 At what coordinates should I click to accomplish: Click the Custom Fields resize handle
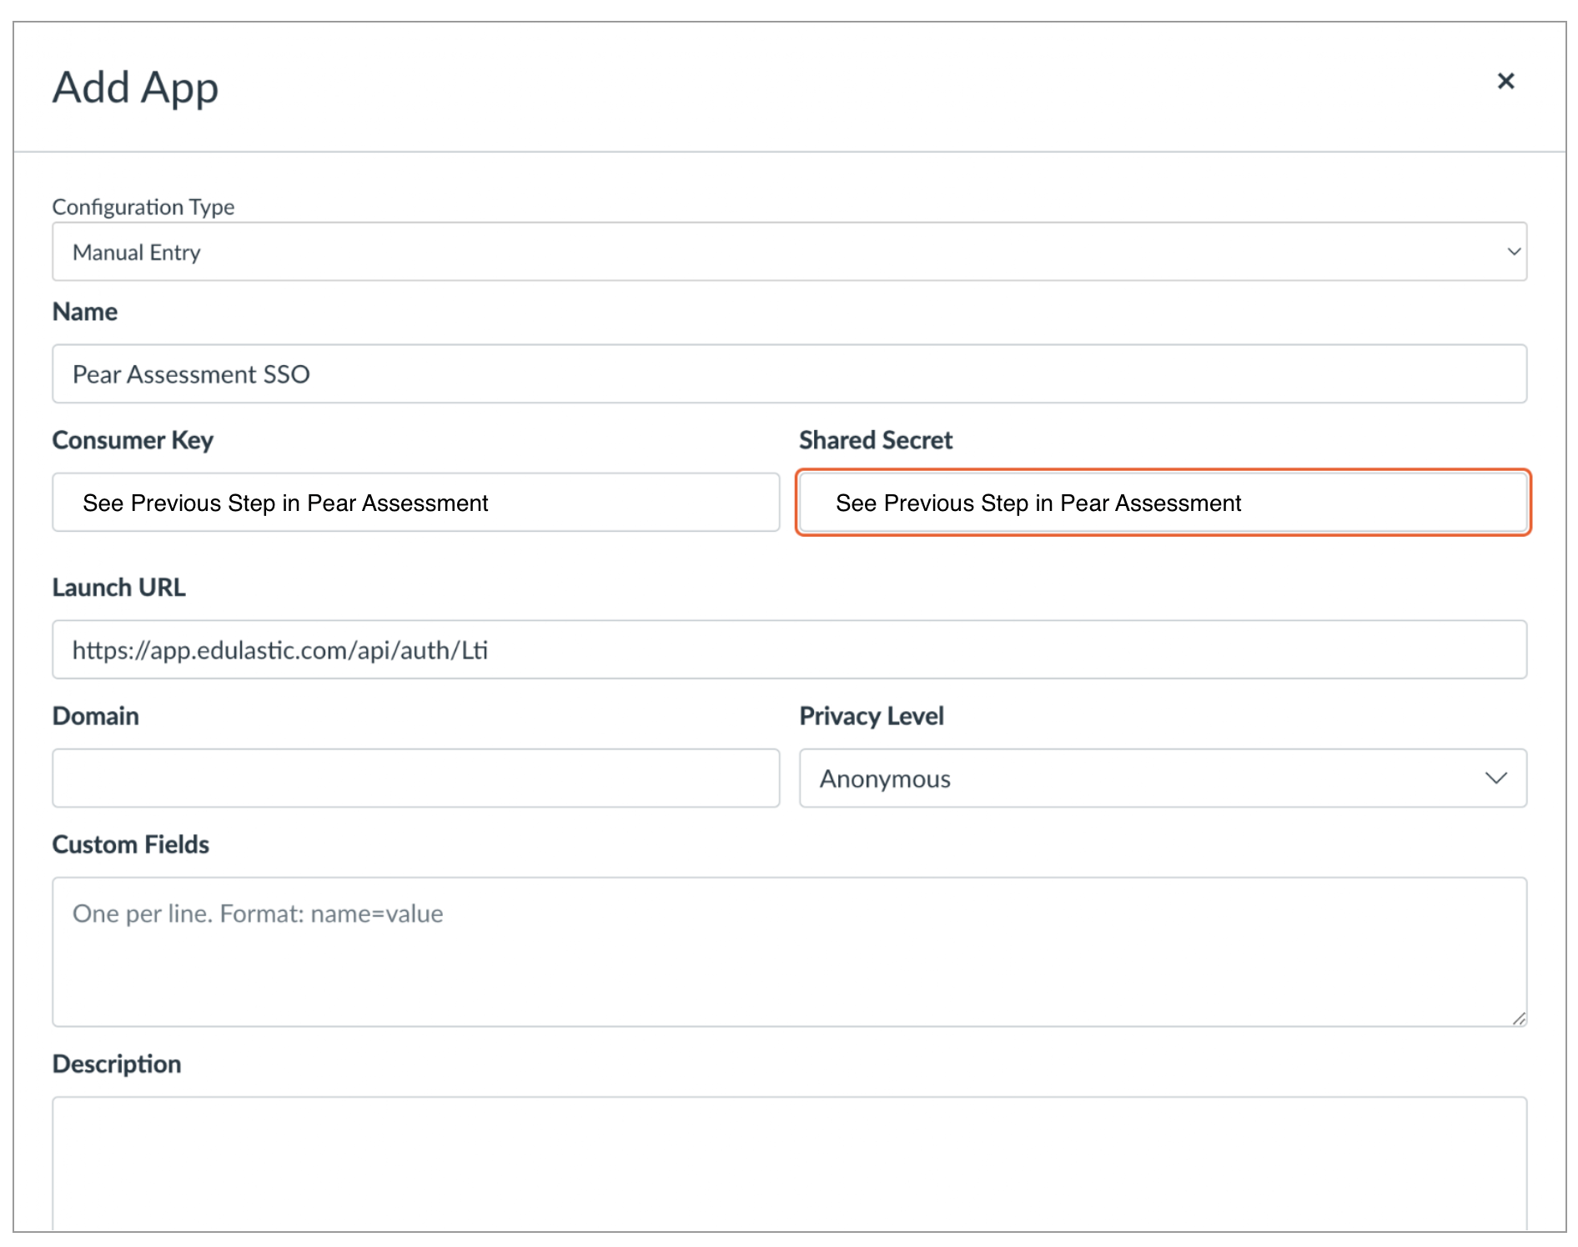[x=1519, y=1019]
